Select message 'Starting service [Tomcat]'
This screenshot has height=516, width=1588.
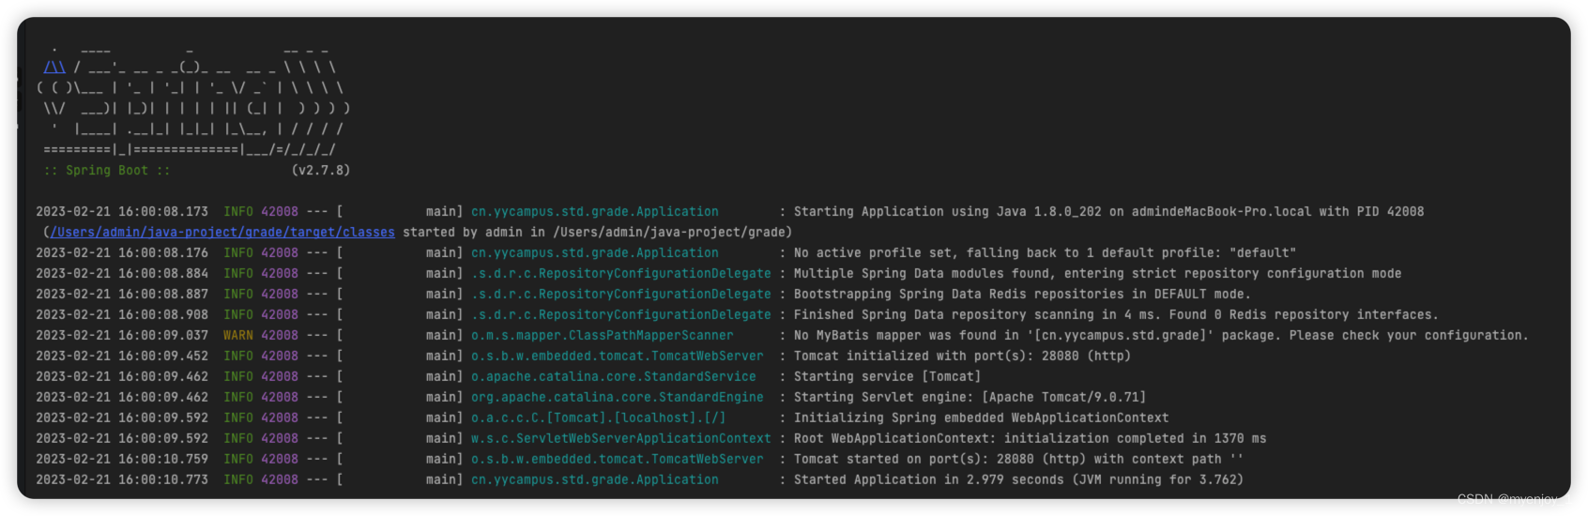point(888,376)
